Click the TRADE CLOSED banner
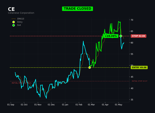The height and width of the screenshot is (113, 155). tap(77, 9)
